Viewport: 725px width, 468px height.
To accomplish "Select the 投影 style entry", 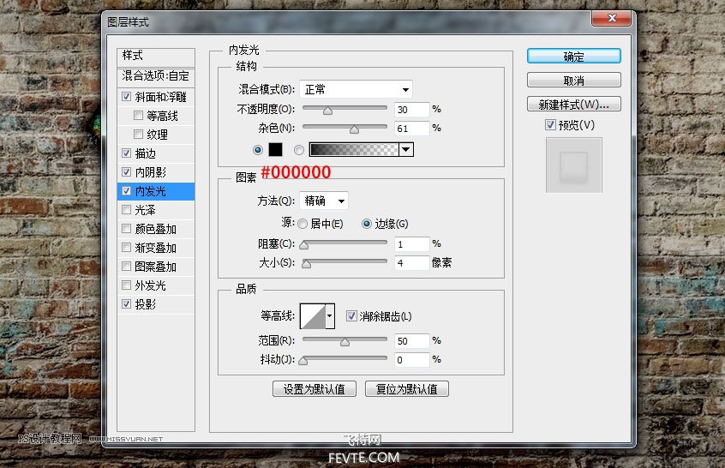I will point(145,303).
